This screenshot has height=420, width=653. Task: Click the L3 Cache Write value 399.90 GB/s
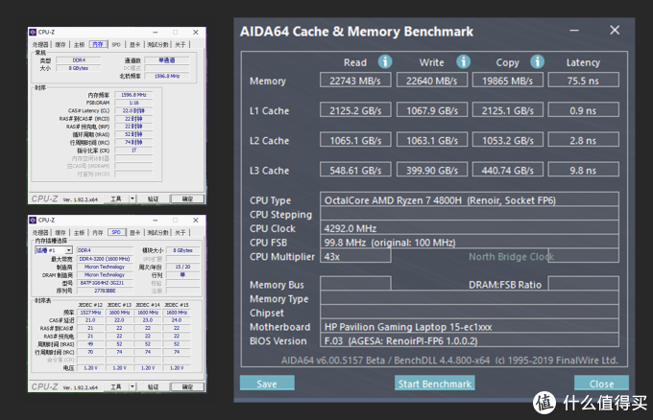(432, 170)
